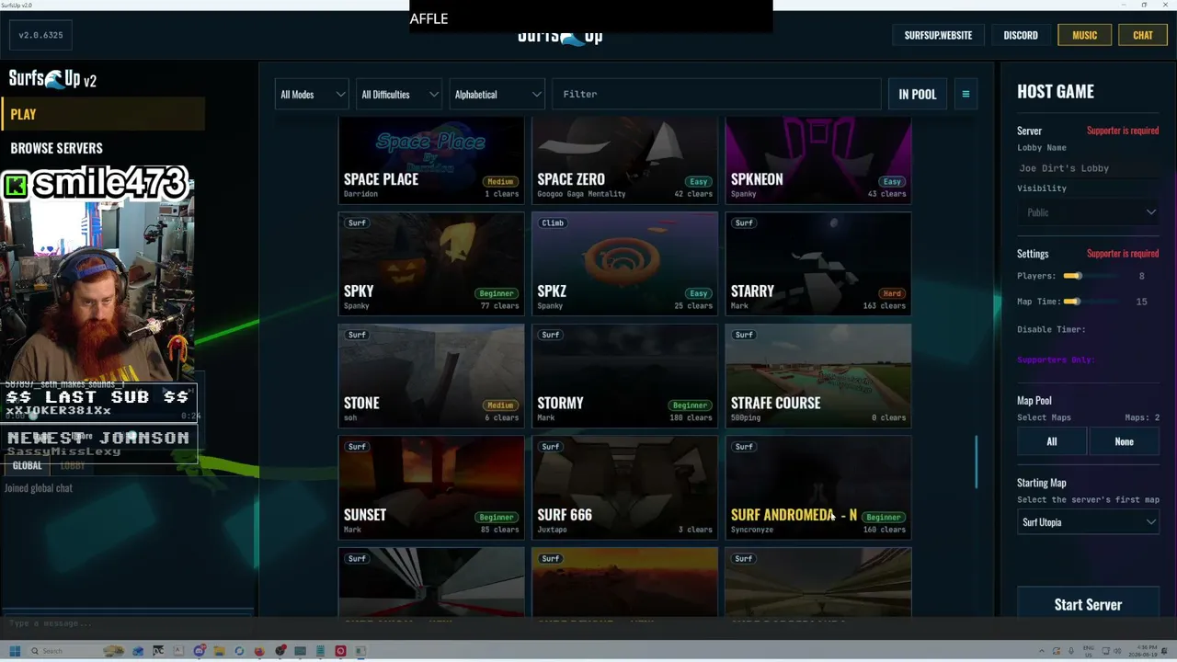Expand the All Modes dropdown

[x=313, y=94]
